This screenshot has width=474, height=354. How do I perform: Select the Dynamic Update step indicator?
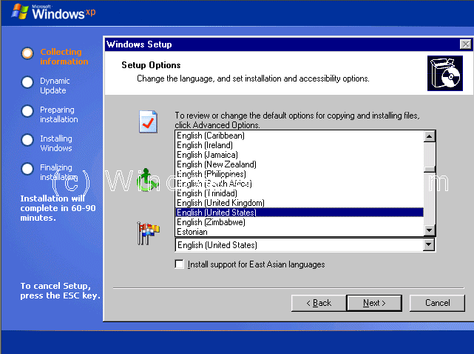coord(27,81)
